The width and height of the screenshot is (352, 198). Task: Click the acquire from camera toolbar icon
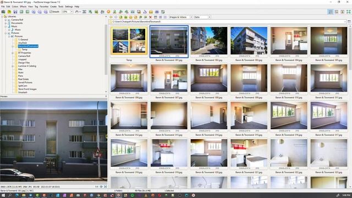coord(3,12)
